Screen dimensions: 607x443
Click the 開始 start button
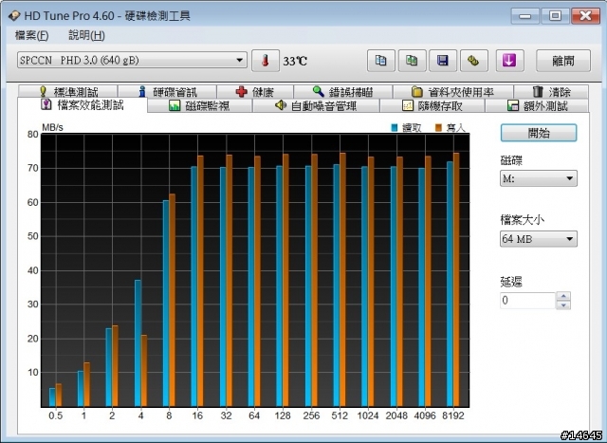(539, 133)
